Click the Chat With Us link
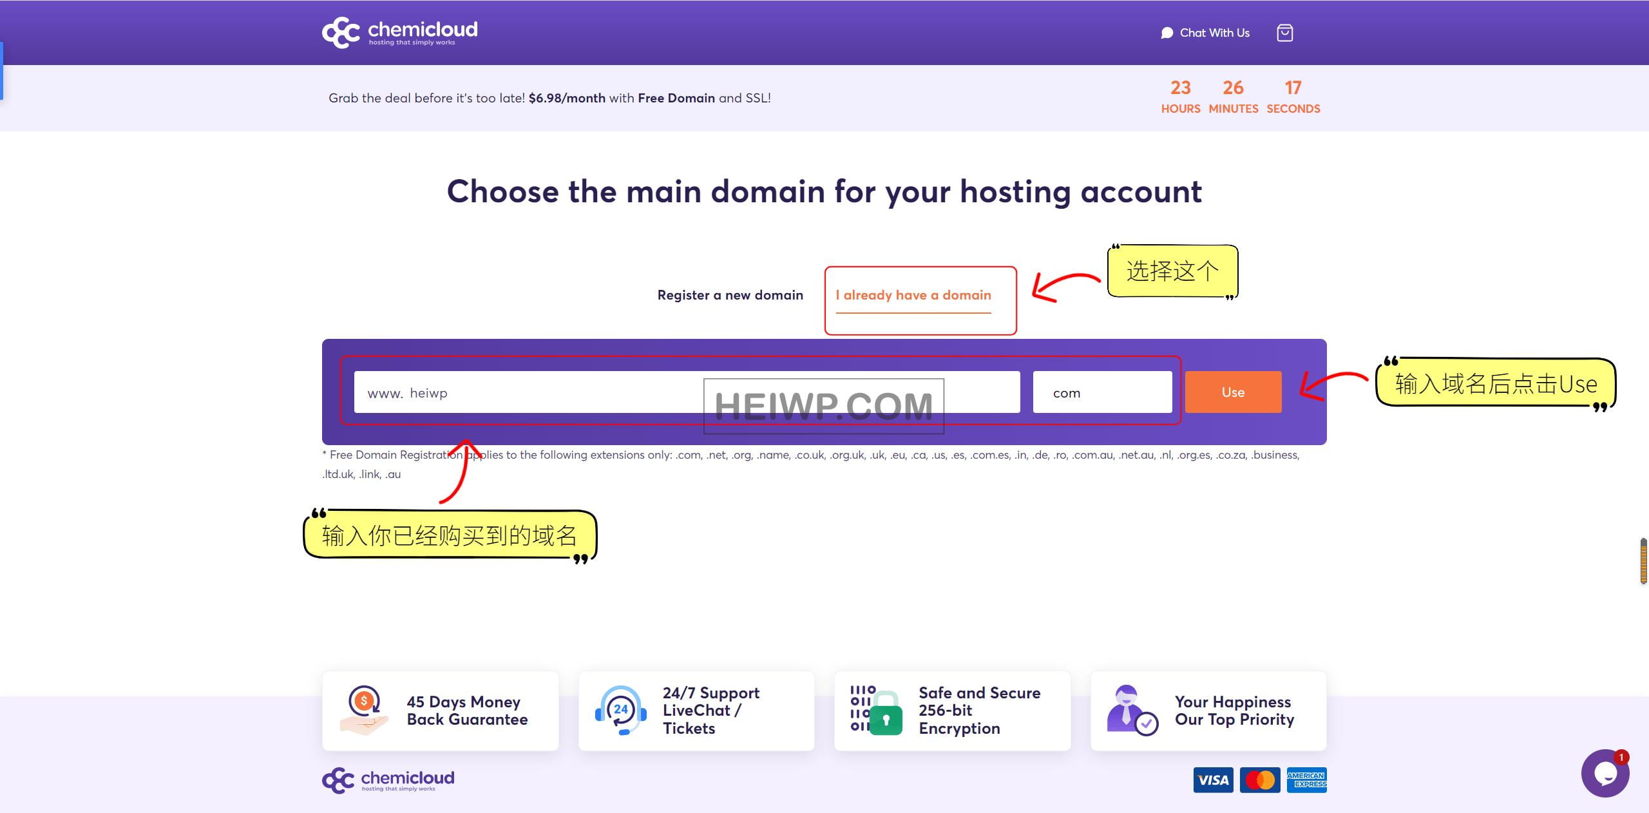This screenshot has height=813, width=1649. click(x=1205, y=33)
